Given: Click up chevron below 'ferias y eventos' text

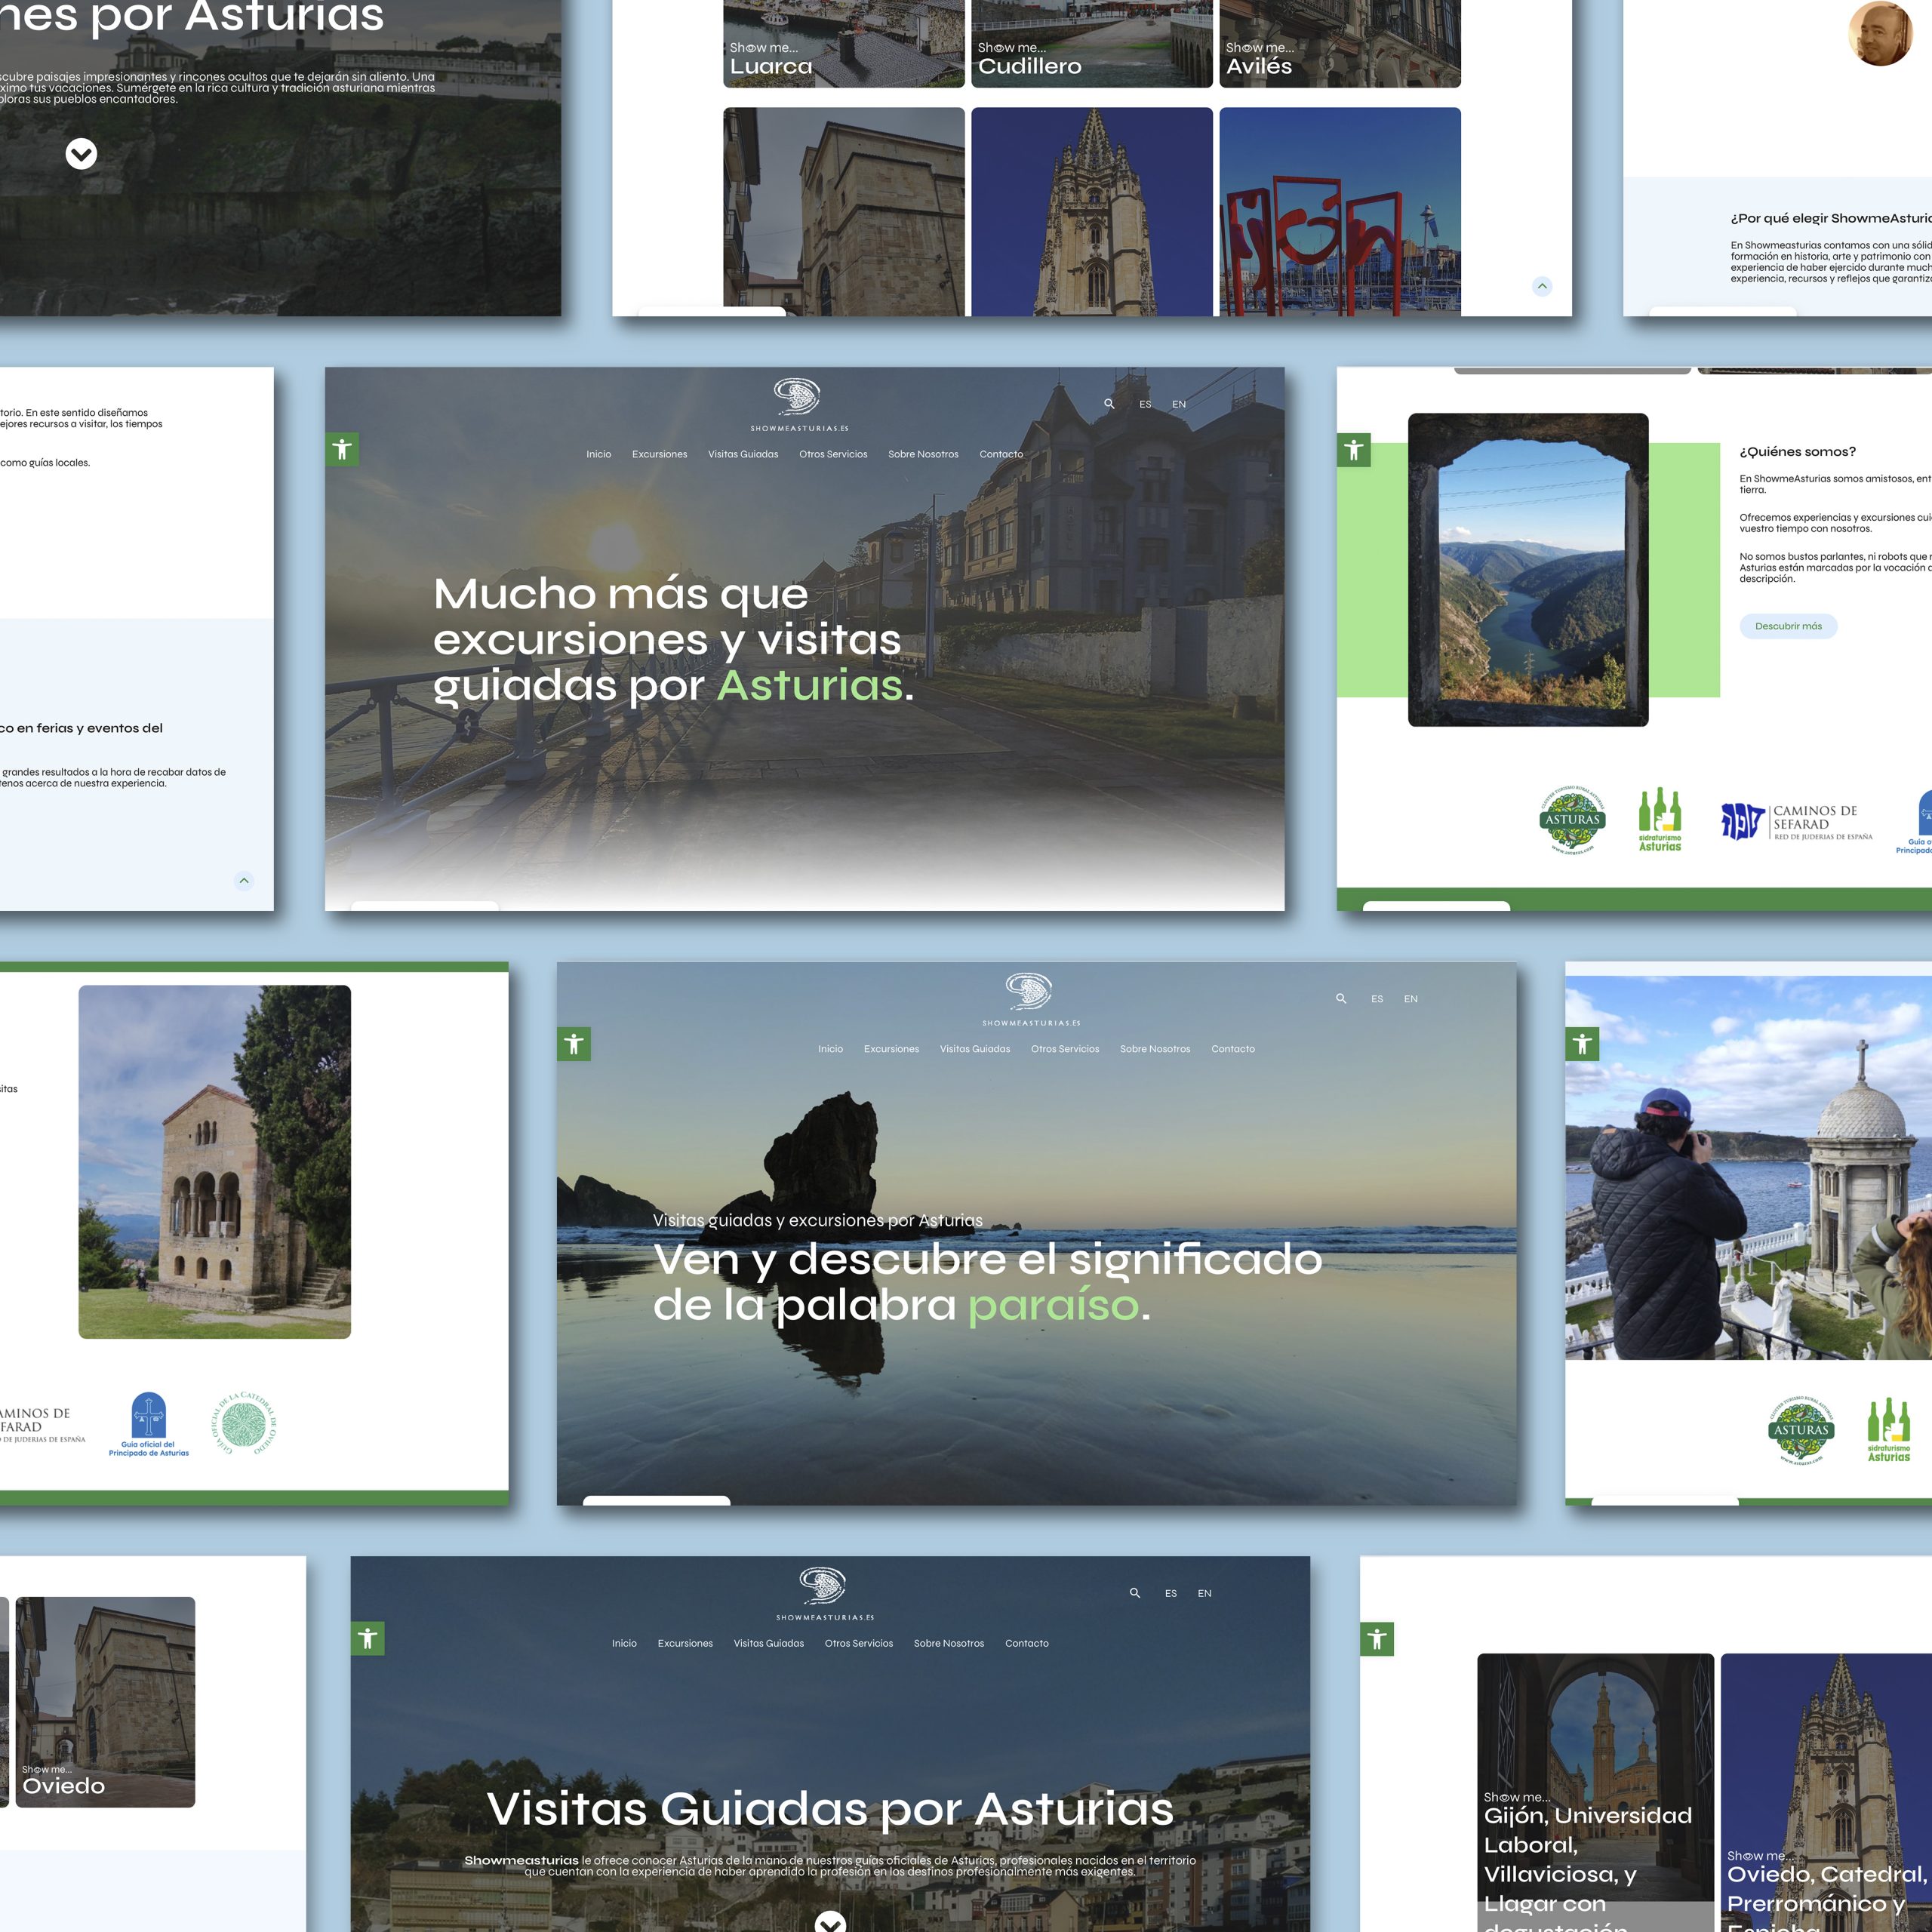Looking at the screenshot, I should tap(244, 881).
